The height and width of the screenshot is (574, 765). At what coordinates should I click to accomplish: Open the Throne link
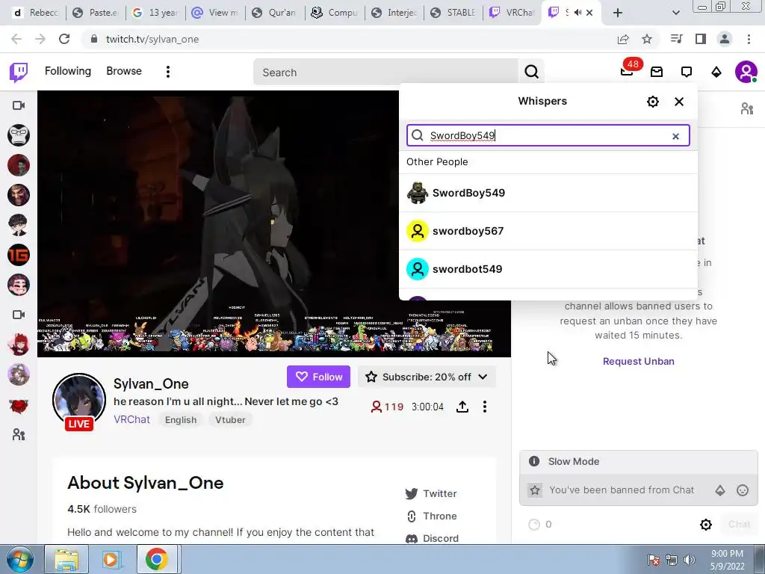(x=431, y=516)
